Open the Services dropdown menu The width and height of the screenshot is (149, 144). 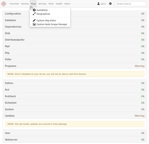point(42,4)
